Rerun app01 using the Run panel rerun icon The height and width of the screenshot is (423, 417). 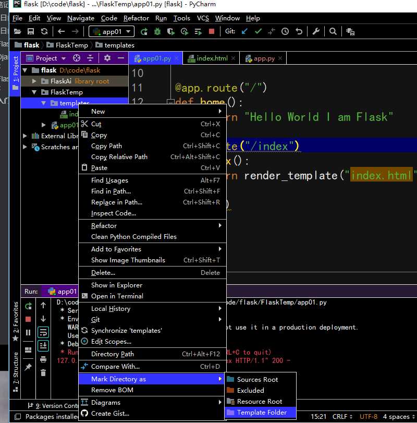pyautogui.click(x=29, y=306)
